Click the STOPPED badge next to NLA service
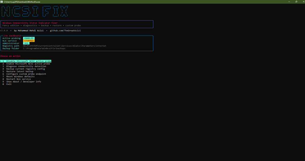 coord(29,41)
